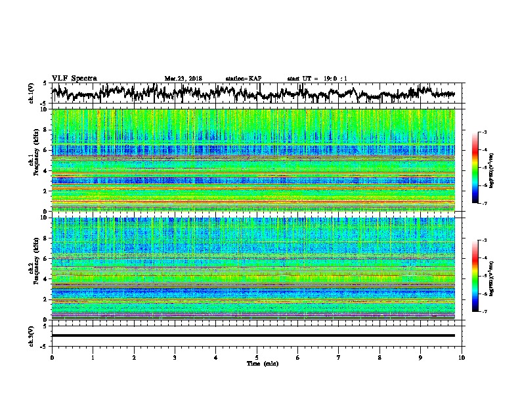Click the ch.1 colorbar 'log(PSD)' label
The width and height of the screenshot is (520, 401).
point(491,170)
